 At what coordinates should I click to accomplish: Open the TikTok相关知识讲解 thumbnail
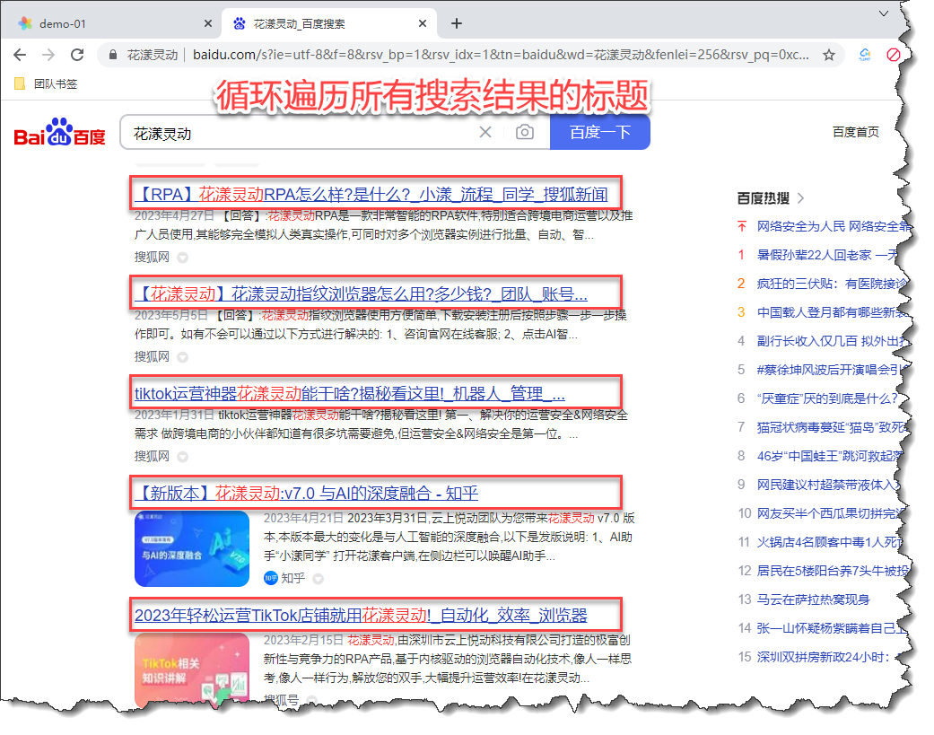pos(192,669)
